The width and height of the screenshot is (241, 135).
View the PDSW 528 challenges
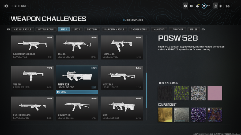[77, 92]
